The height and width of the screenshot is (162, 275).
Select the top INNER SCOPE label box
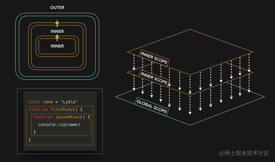tap(154, 58)
